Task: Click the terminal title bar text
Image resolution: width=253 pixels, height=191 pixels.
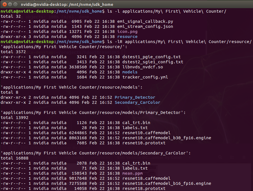Action: [67, 5]
